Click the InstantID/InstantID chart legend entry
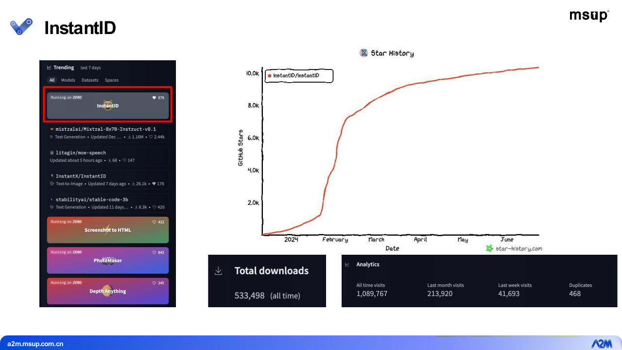 [296, 76]
